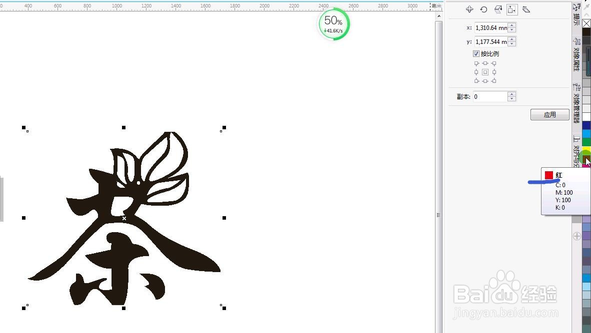Switch to the Scale and Mirror transform icon
Viewport: 591px width, 333px height.
point(498,9)
